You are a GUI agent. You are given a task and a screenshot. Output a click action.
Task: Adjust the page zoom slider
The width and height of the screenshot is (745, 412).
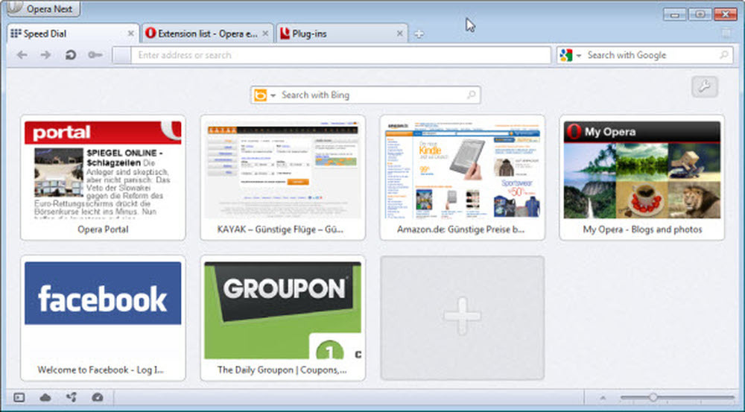pyautogui.click(x=653, y=398)
